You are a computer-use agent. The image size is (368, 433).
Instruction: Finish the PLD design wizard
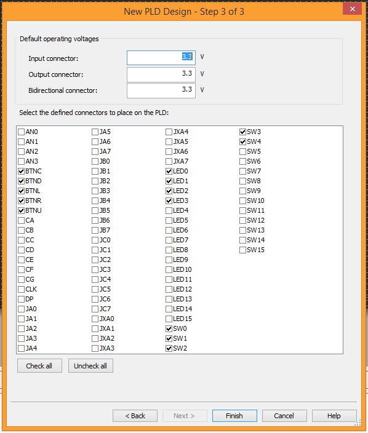coord(234,416)
